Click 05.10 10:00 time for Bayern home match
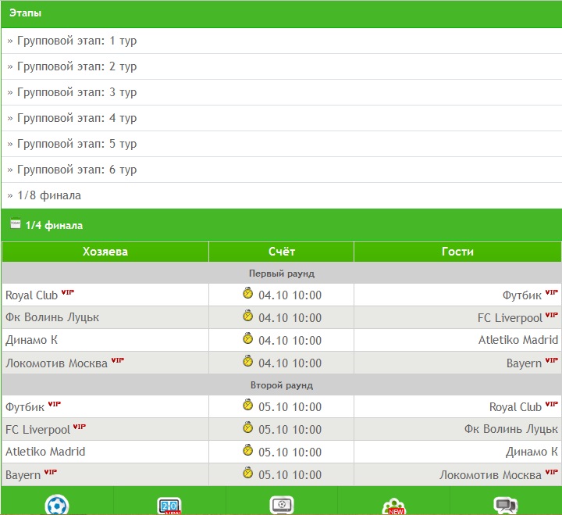 point(290,475)
